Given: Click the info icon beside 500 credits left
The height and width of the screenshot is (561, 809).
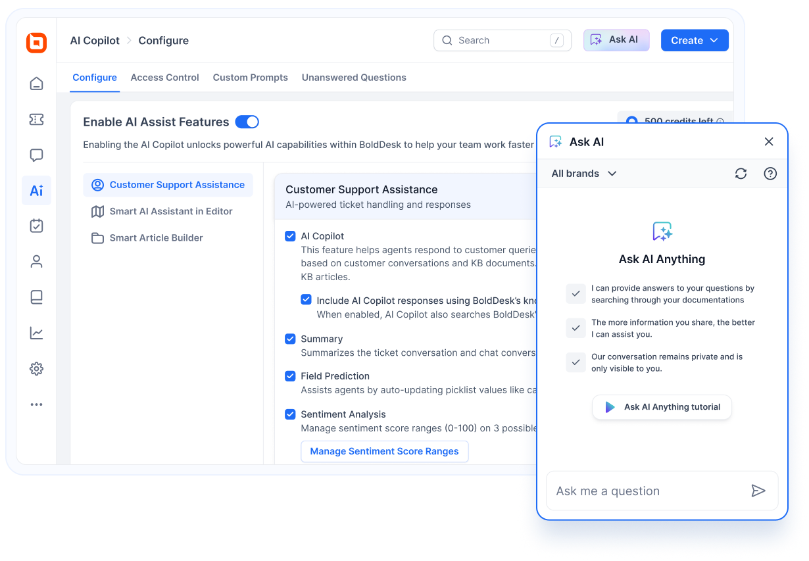Looking at the screenshot, I should pos(720,121).
